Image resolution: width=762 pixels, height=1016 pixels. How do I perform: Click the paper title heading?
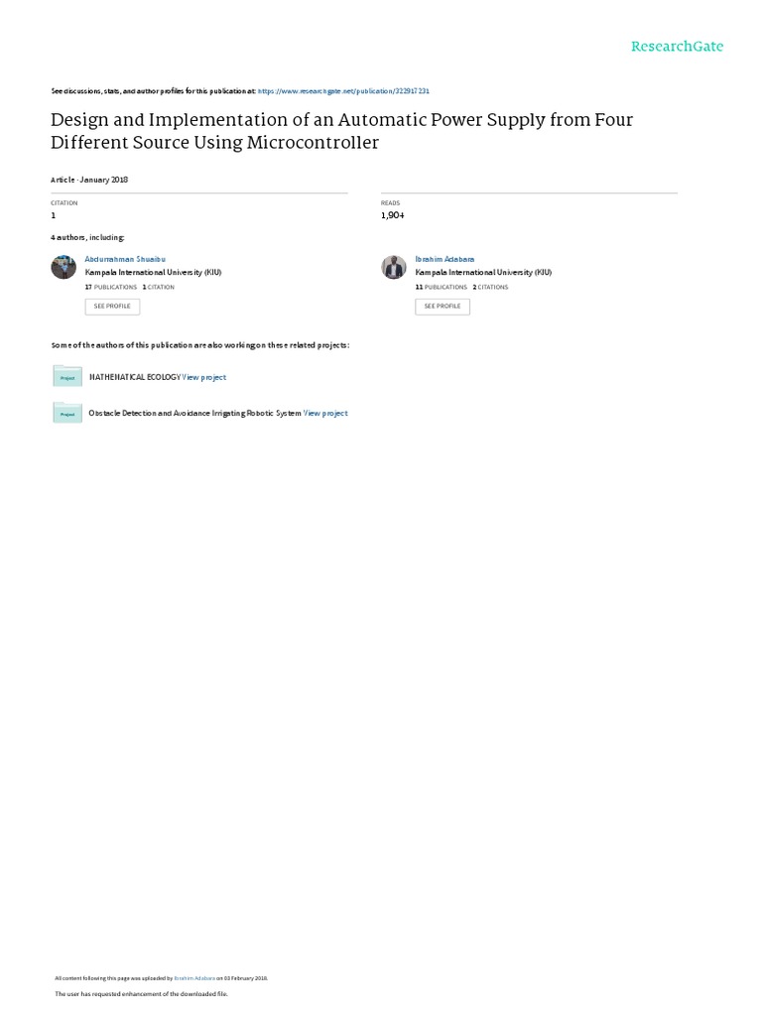coord(341,131)
